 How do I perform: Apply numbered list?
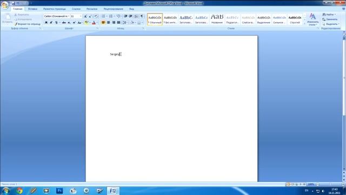click(111, 16)
